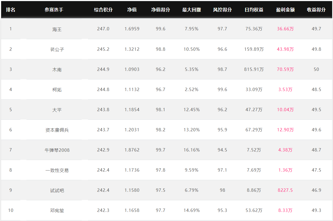Click the 收益得分 header
The width and height of the screenshot is (333, 221).
316,10
